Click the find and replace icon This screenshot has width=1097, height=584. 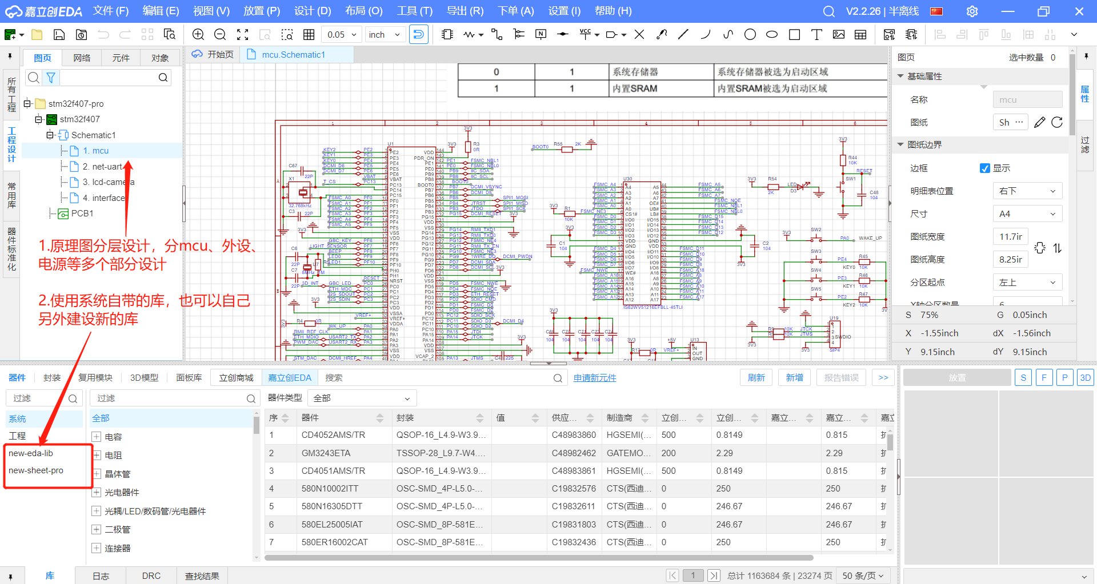coord(169,35)
